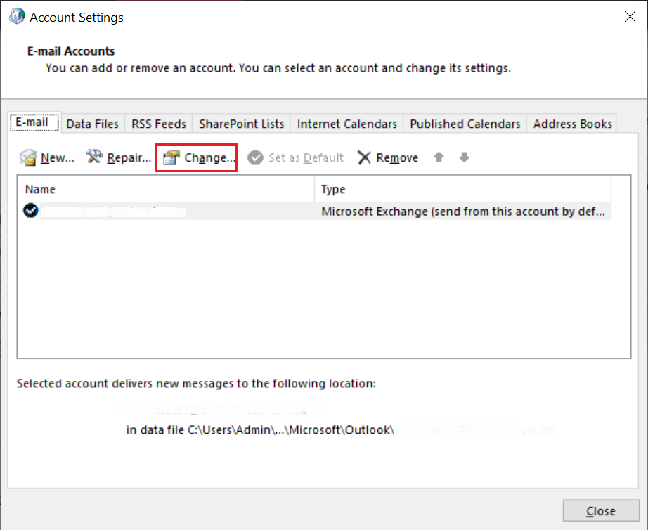Click the Repair tools icon
Viewport: 648px width, 530px height.
coord(94,157)
